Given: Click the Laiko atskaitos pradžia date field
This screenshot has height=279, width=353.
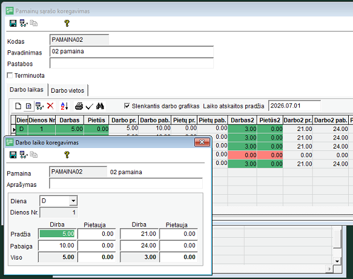Looking at the screenshot, I should [x=294, y=106].
